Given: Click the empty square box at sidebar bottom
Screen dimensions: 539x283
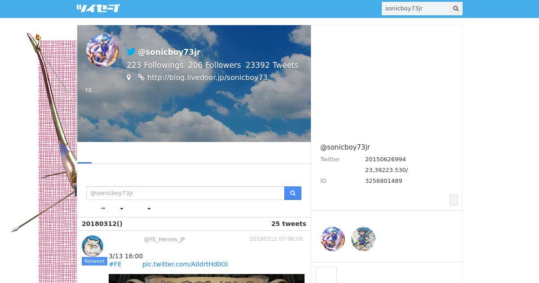Looking at the screenshot, I should click(326, 275).
